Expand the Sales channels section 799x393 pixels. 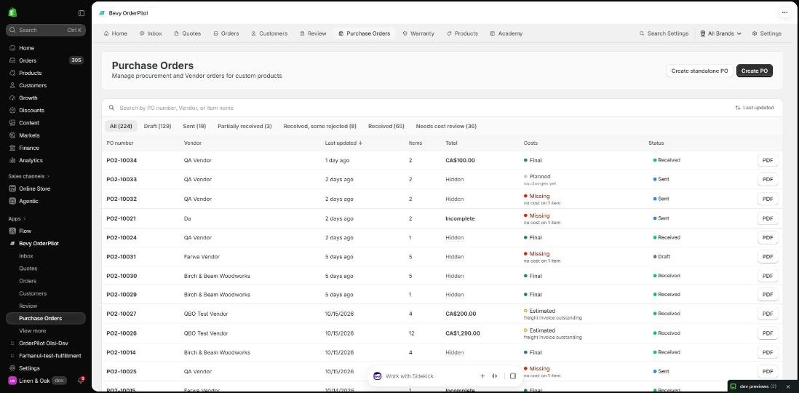pyautogui.click(x=29, y=176)
